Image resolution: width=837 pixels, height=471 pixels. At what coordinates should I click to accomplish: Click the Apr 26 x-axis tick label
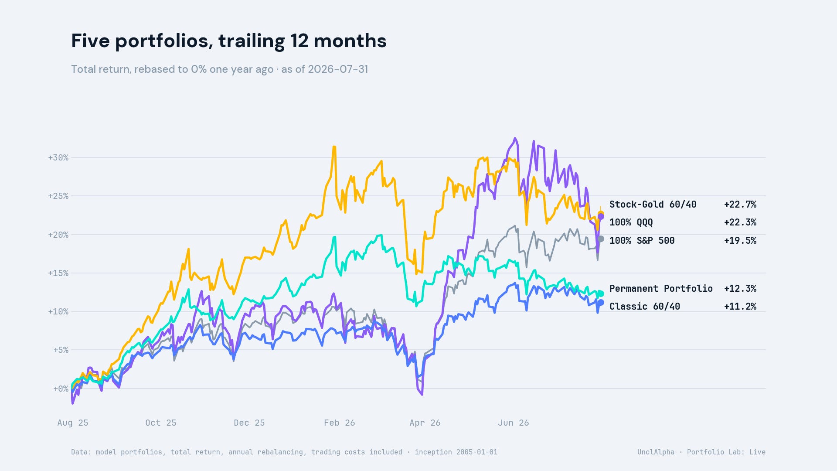[425, 423]
